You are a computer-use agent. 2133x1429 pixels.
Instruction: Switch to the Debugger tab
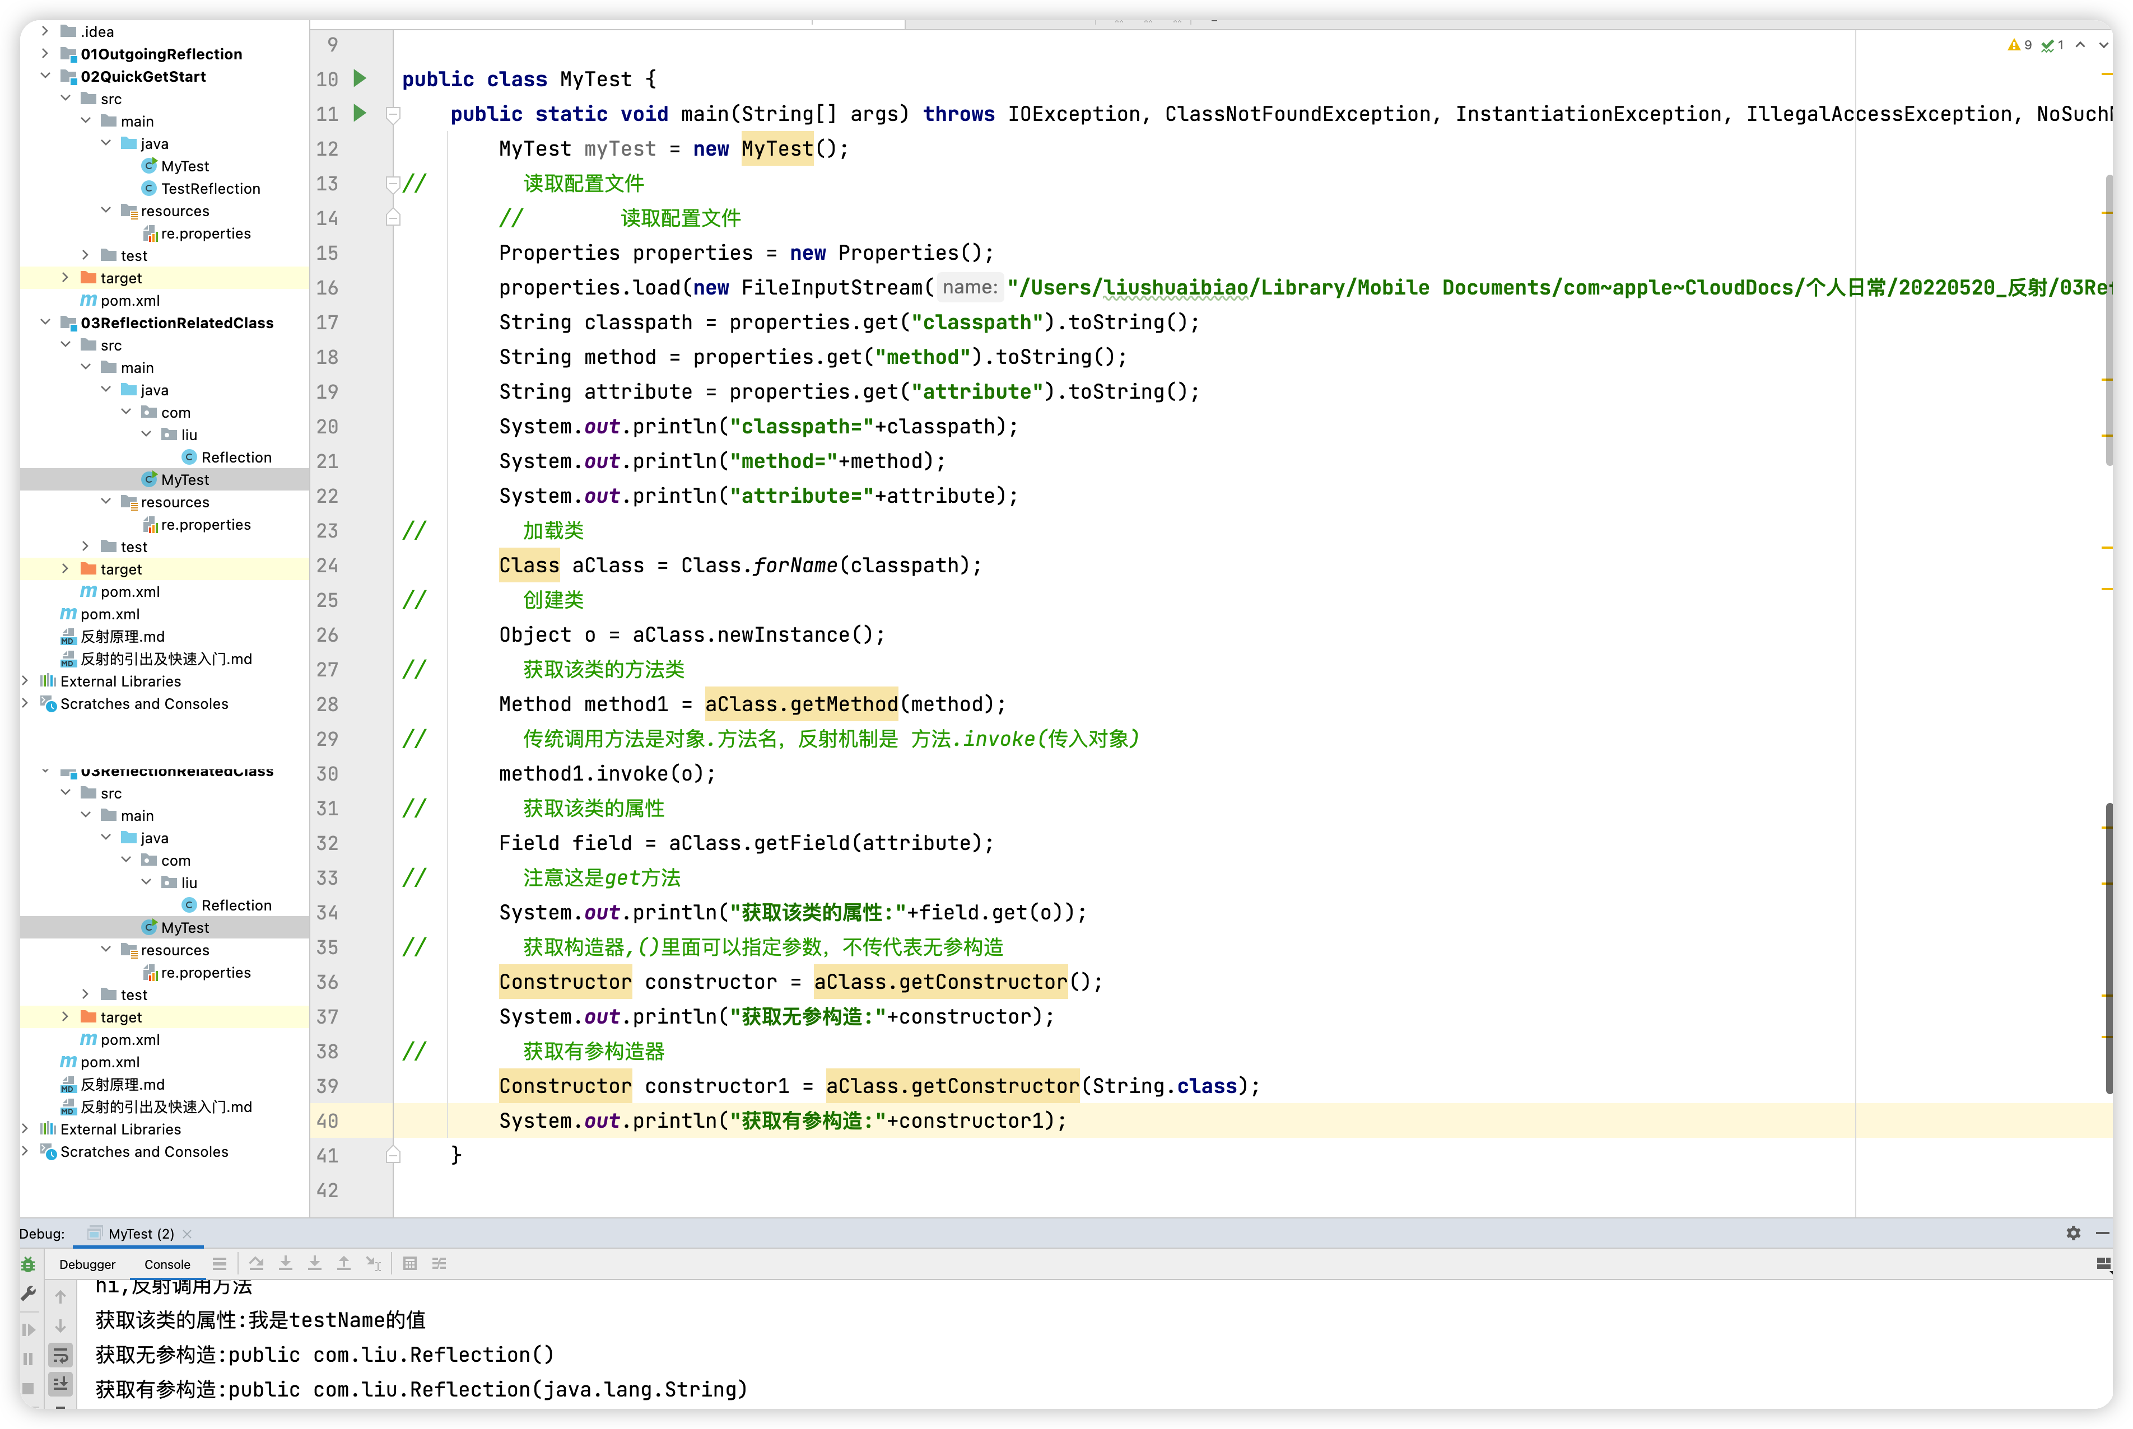[x=87, y=1264]
